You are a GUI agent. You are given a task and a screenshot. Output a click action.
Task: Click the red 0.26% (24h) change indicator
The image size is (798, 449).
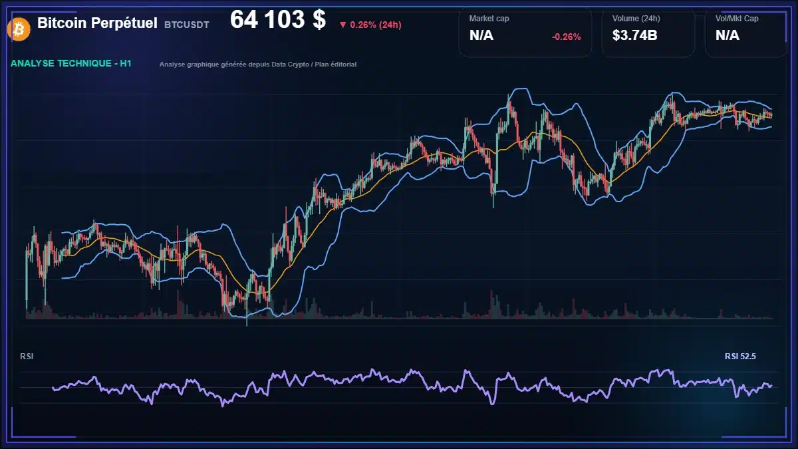point(370,25)
